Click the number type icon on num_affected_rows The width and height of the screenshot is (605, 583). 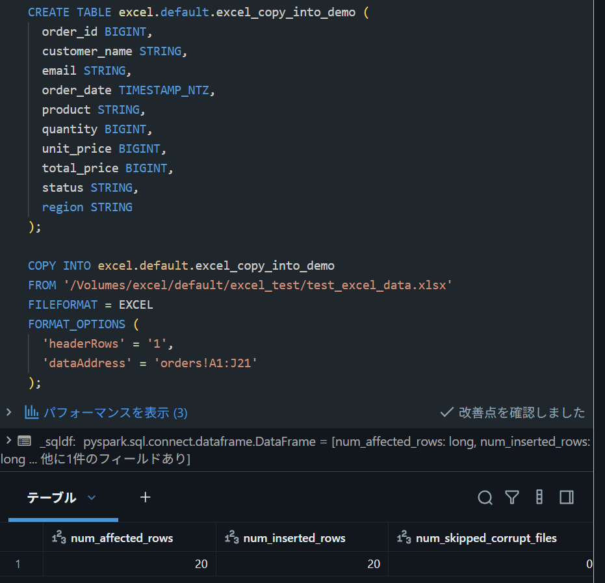click(x=58, y=537)
